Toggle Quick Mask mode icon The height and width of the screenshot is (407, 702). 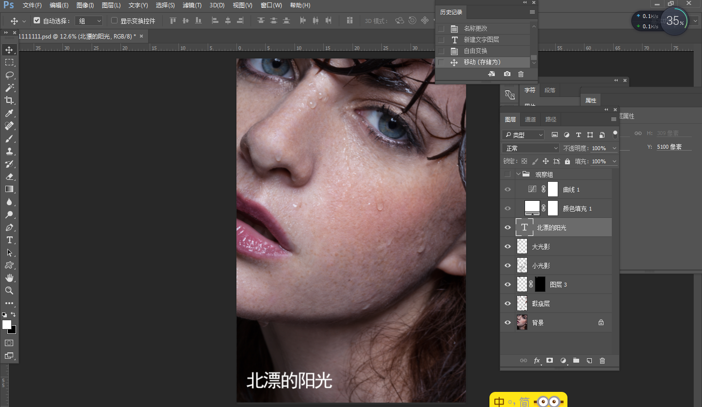[9, 343]
